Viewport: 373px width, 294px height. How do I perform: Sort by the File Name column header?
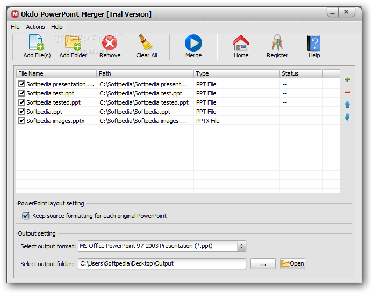[56, 73]
